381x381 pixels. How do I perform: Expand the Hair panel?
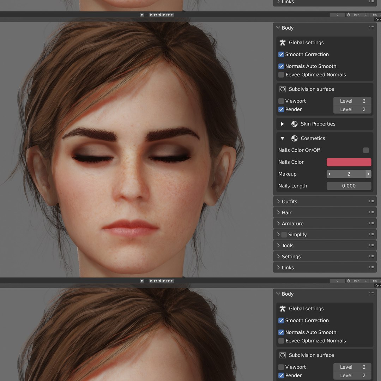tap(278, 212)
